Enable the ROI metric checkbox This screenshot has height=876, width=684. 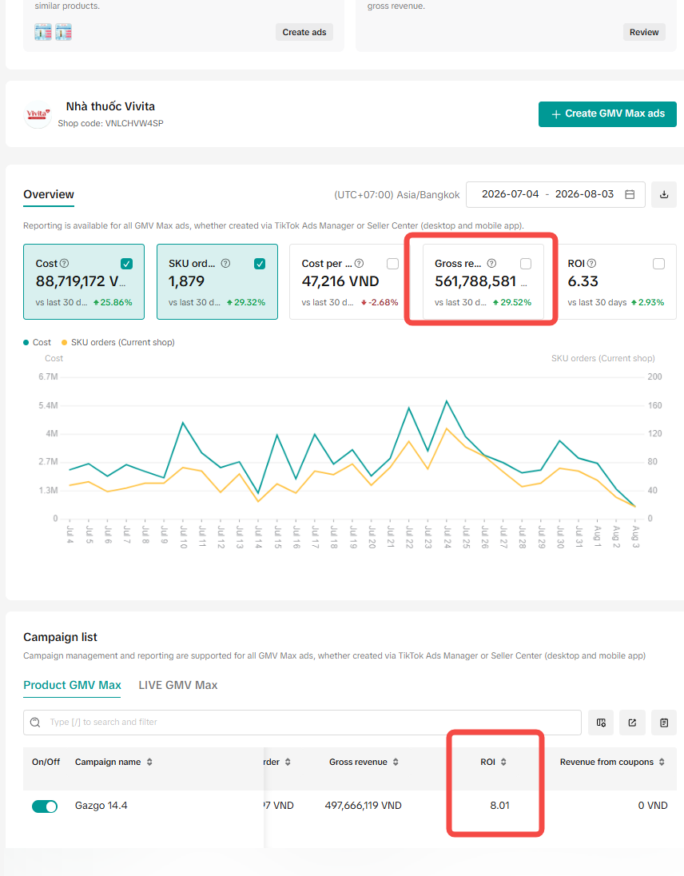click(659, 264)
